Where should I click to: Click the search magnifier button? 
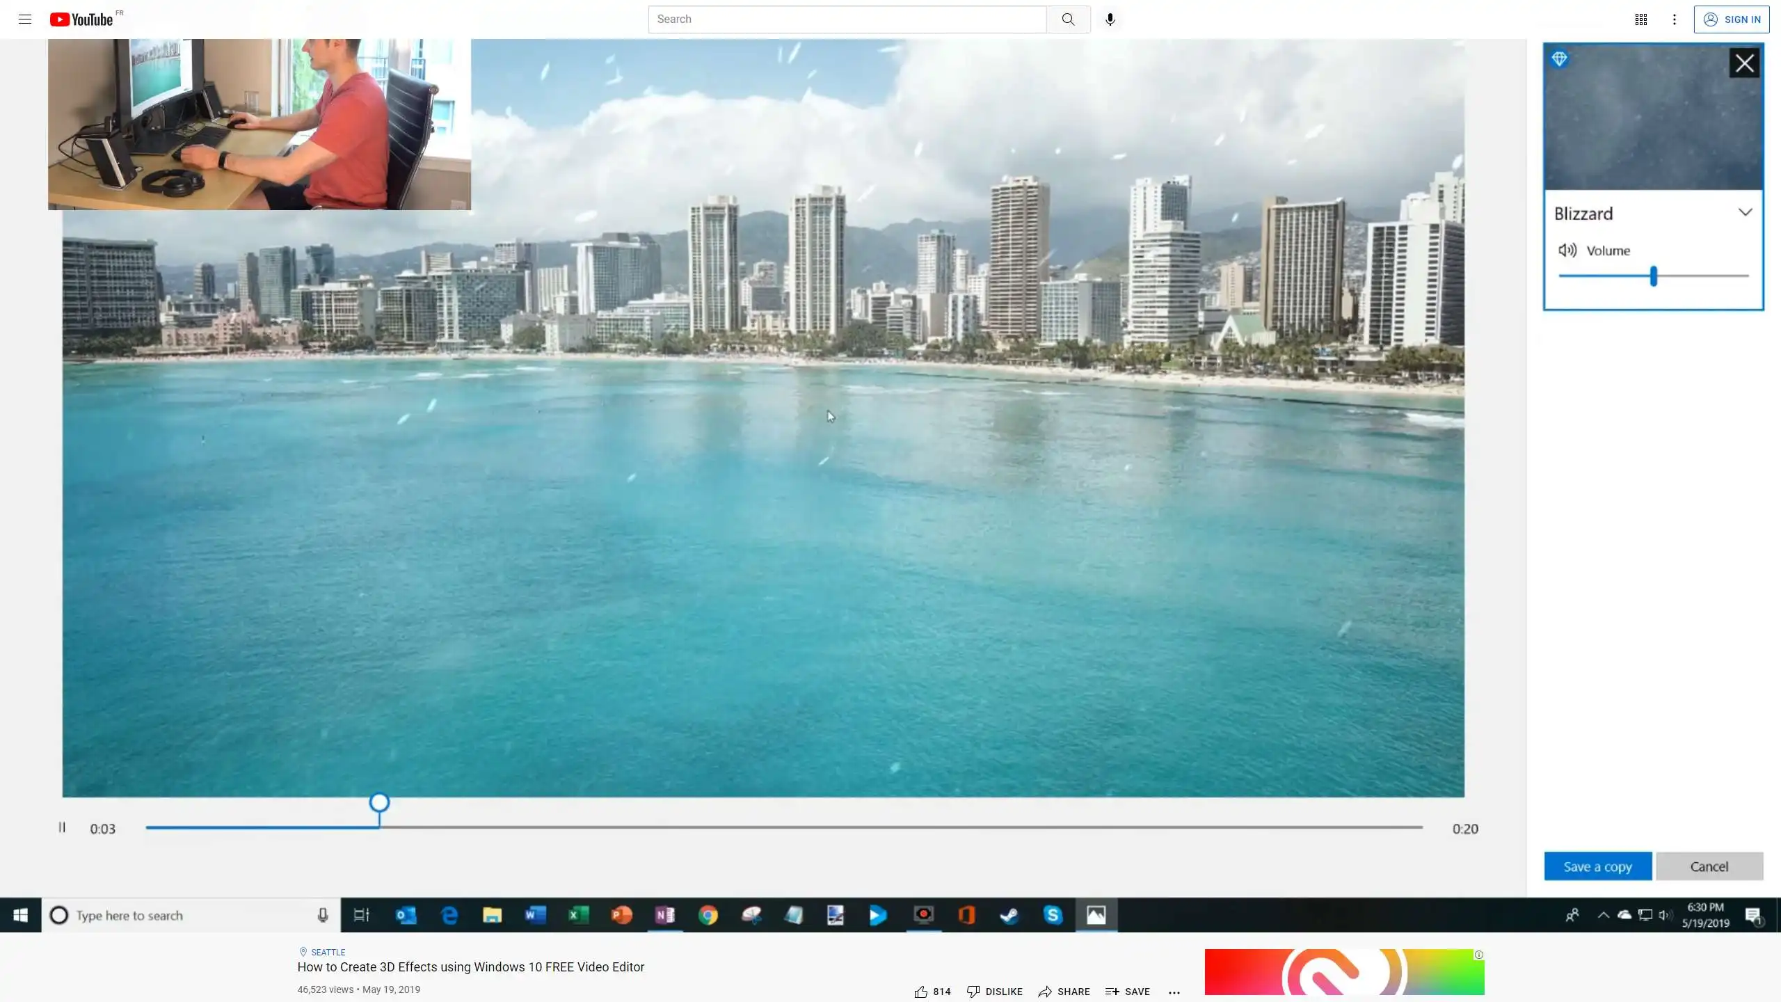[x=1068, y=19]
